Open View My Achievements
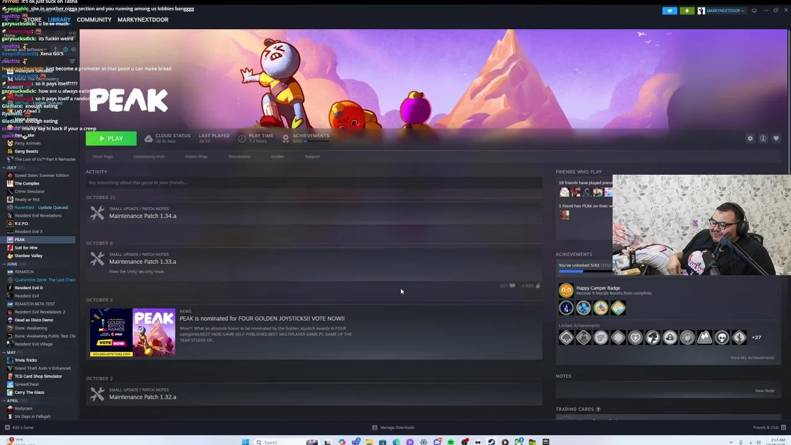The width and height of the screenshot is (791, 445). pyautogui.click(x=752, y=358)
